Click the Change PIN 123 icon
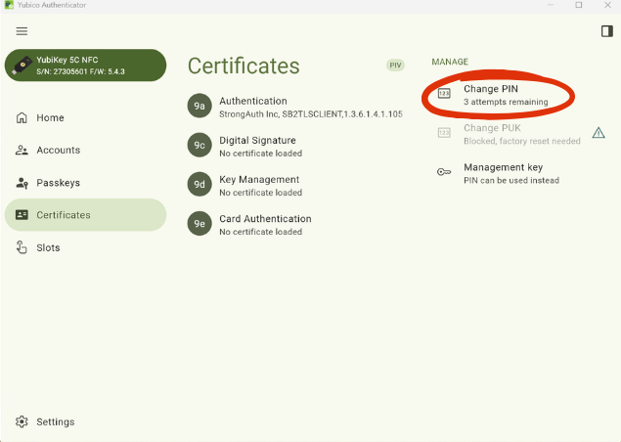This screenshot has height=442, width=621. pos(444,94)
